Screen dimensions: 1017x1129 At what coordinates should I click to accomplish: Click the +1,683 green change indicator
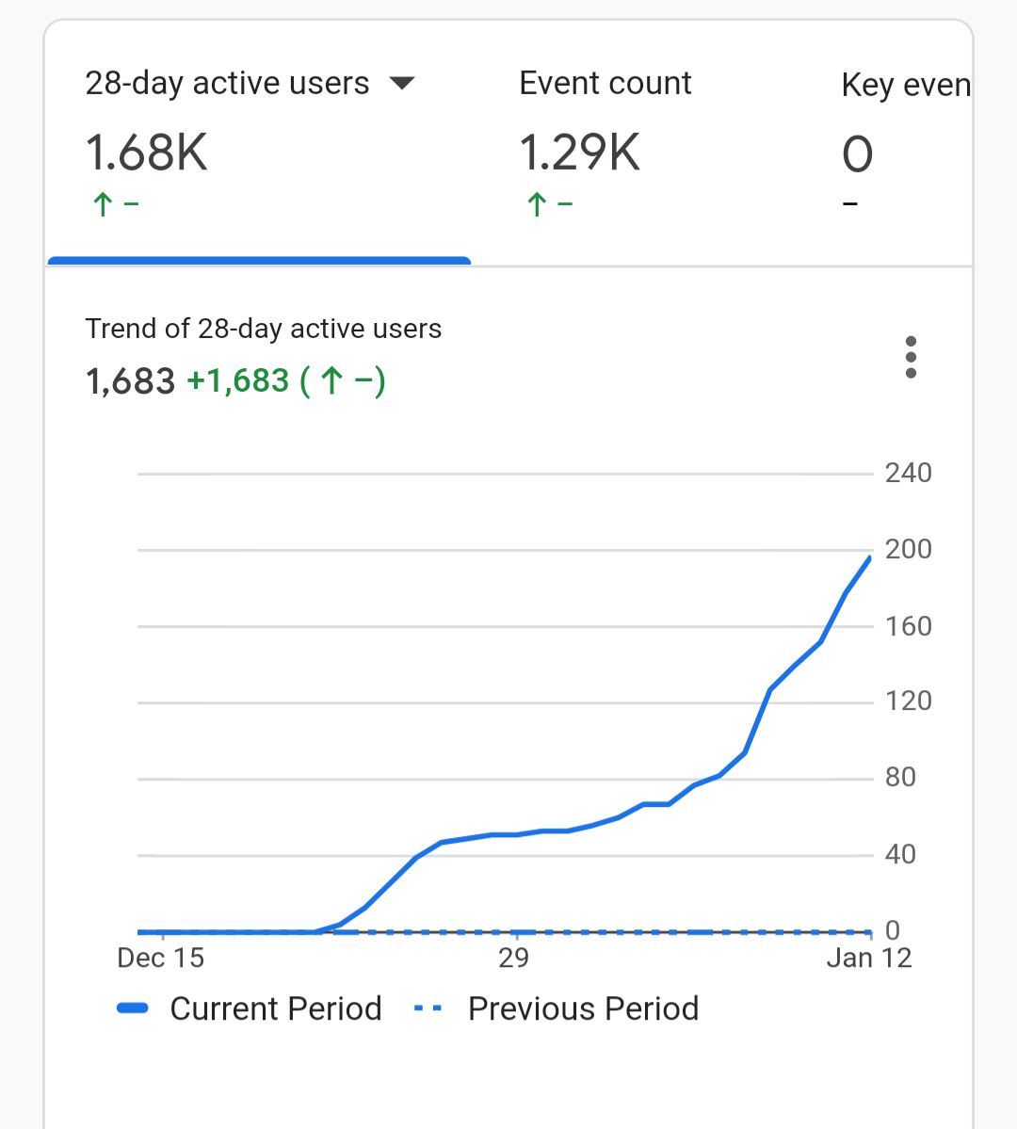point(237,380)
